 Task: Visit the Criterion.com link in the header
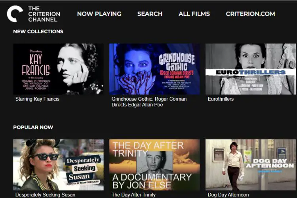pyautogui.click(x=250, y=14)
